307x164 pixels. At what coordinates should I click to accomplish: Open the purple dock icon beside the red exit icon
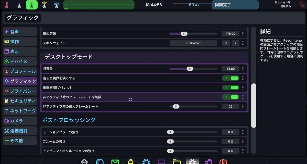pos(208,162)
